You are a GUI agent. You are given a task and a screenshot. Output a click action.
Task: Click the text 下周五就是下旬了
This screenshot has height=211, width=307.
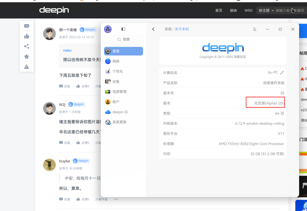tap(75, 75)
